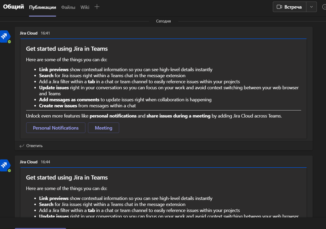
Task: Click the first 'Get started using Jira in Teams' heading
Action: pos(67,49)
